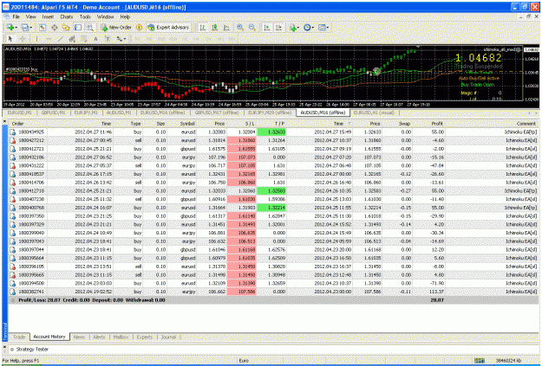
Task: Click the Zoom Out magnifier icon
Action: click(252, 27)
